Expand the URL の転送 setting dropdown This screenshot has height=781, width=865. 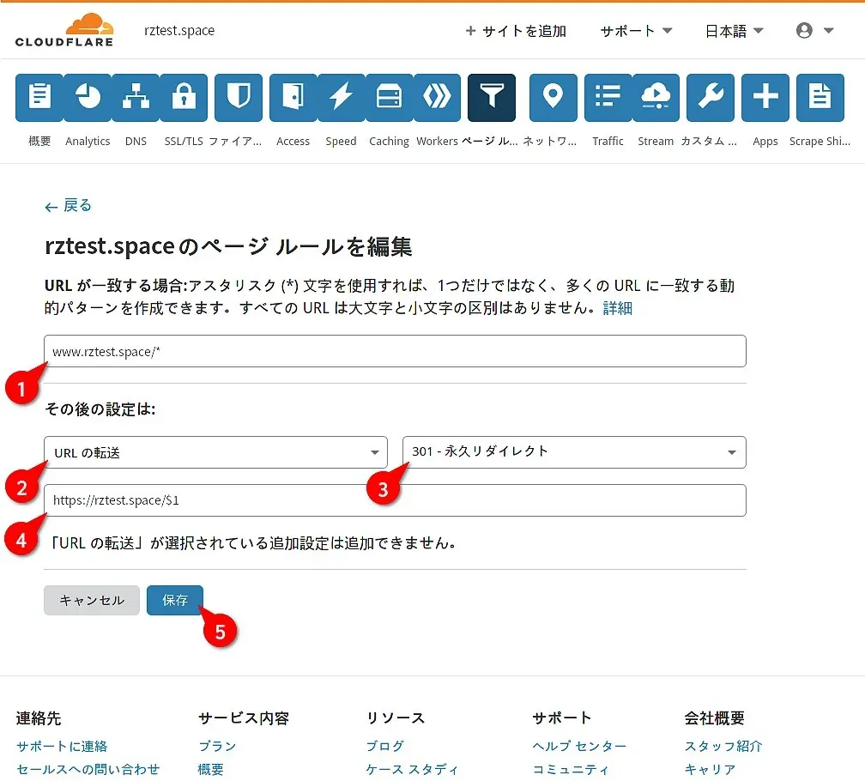tap(215, 452)
